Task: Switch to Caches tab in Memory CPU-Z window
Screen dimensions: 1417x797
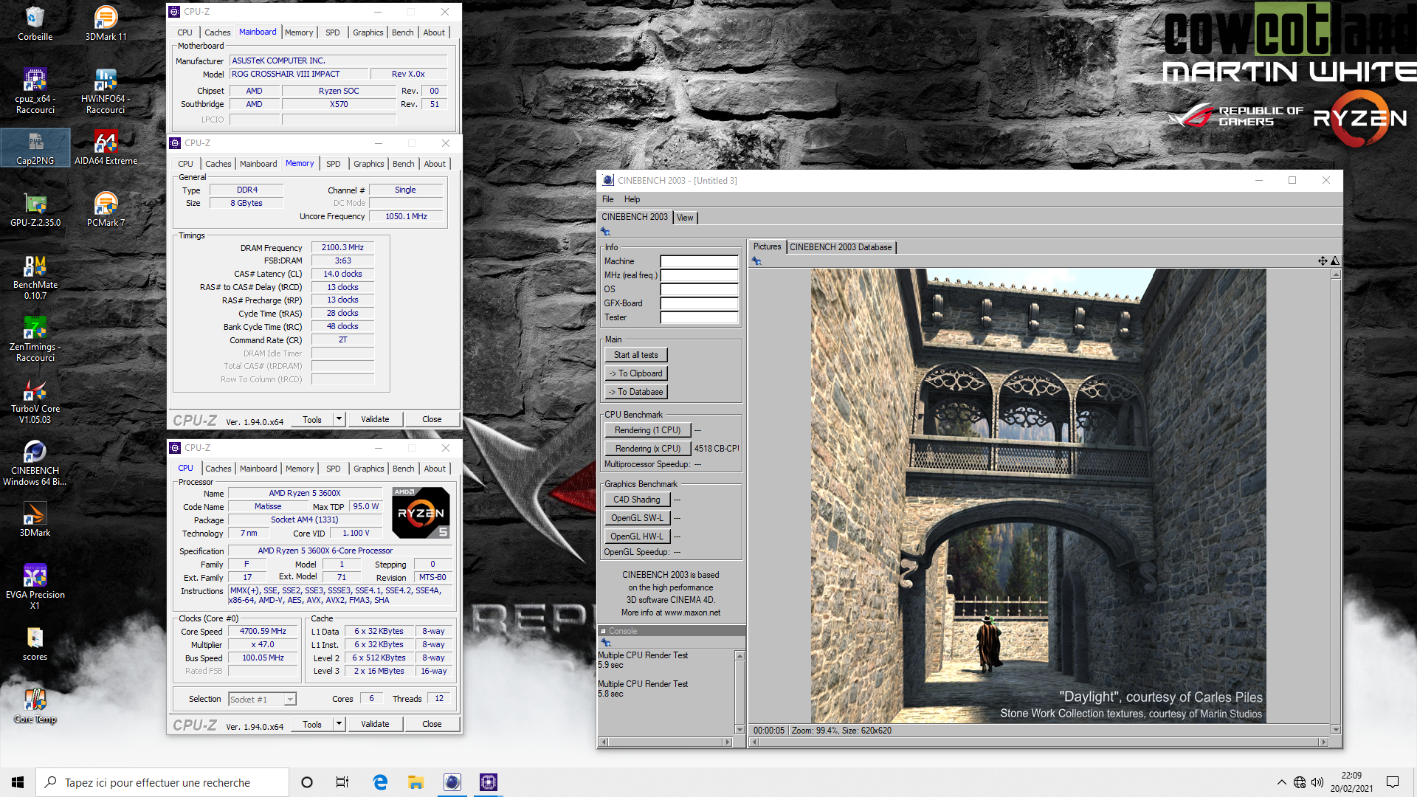Action: pyautogui.click(x=218, y=164)
